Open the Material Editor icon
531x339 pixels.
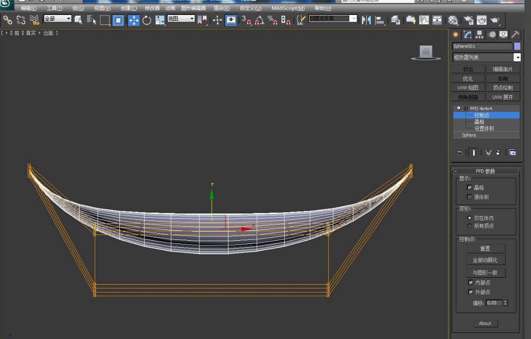coord(453,20)
